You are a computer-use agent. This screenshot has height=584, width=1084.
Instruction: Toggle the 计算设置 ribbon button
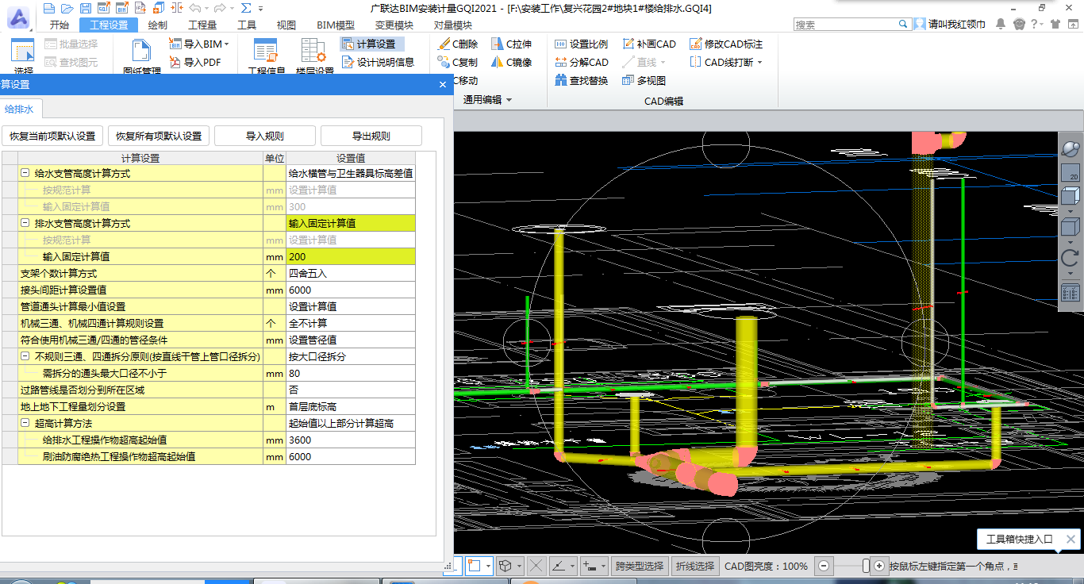pyautogui.click(x=372, y=44)
